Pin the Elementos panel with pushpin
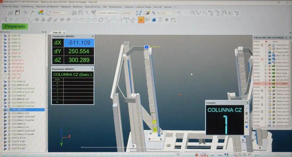Image resolution: width=292 pixels, height=157 pixels. click(43, 32)
